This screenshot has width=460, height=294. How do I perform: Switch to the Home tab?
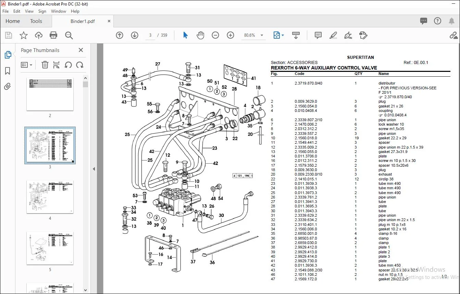click(13, 21)
